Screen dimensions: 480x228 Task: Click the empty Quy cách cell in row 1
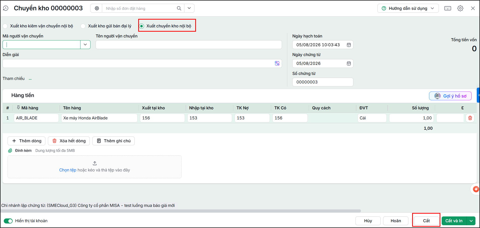(332, 118)
